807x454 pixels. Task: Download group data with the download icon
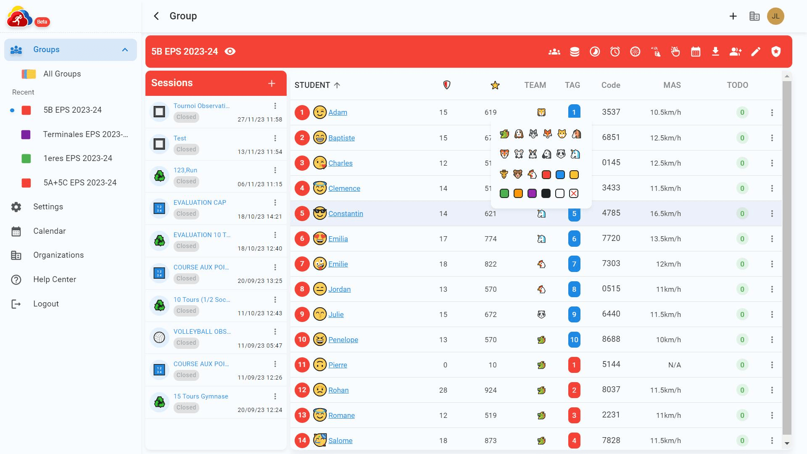tap(715, 52)
